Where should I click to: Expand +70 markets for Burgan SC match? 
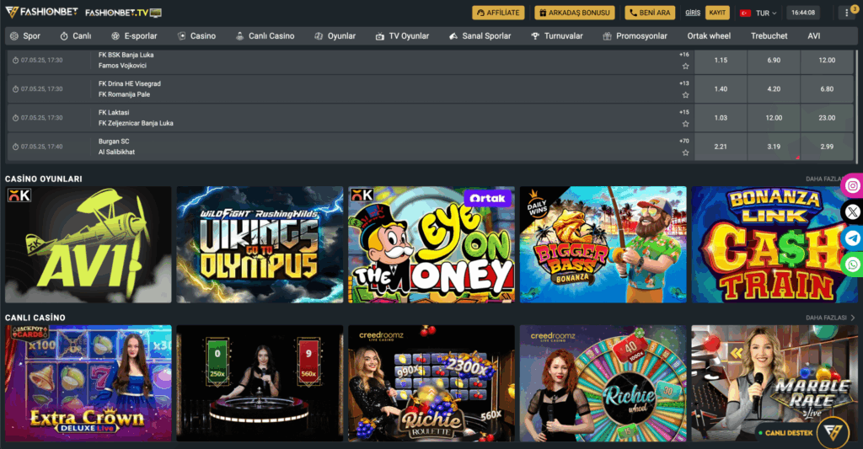[x=684, y=141]
